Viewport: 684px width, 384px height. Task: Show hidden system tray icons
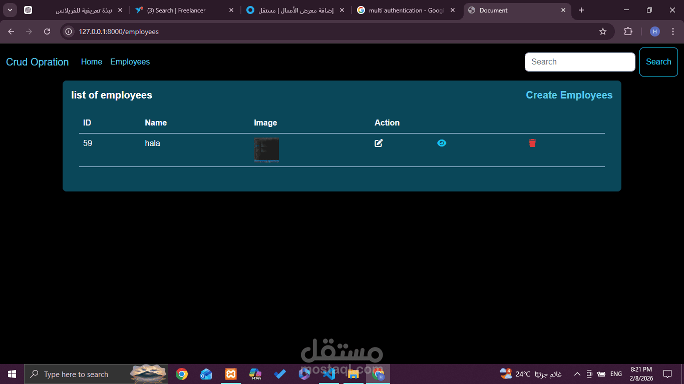(x=577, y=374)
